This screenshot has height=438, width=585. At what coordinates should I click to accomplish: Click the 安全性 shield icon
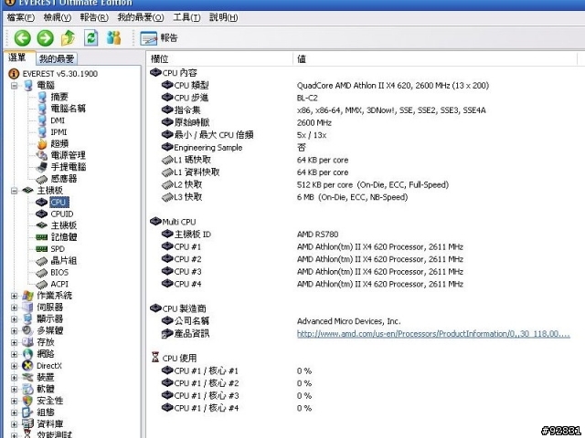pyautogui.click(x=27, y=401)
